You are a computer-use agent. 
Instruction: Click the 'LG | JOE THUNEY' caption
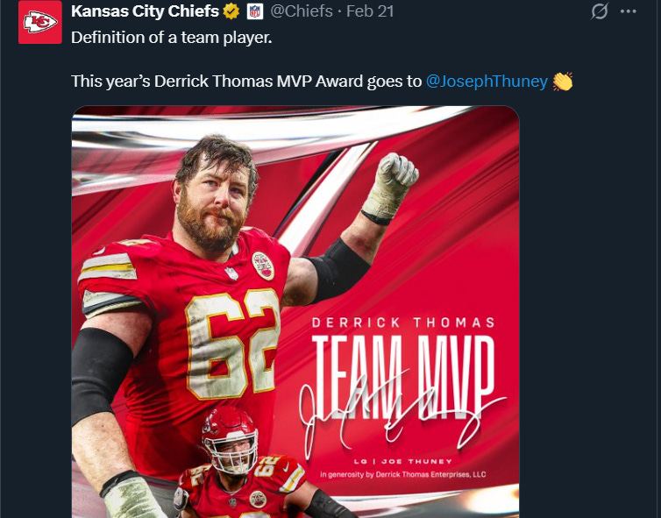tap(403, 462)
